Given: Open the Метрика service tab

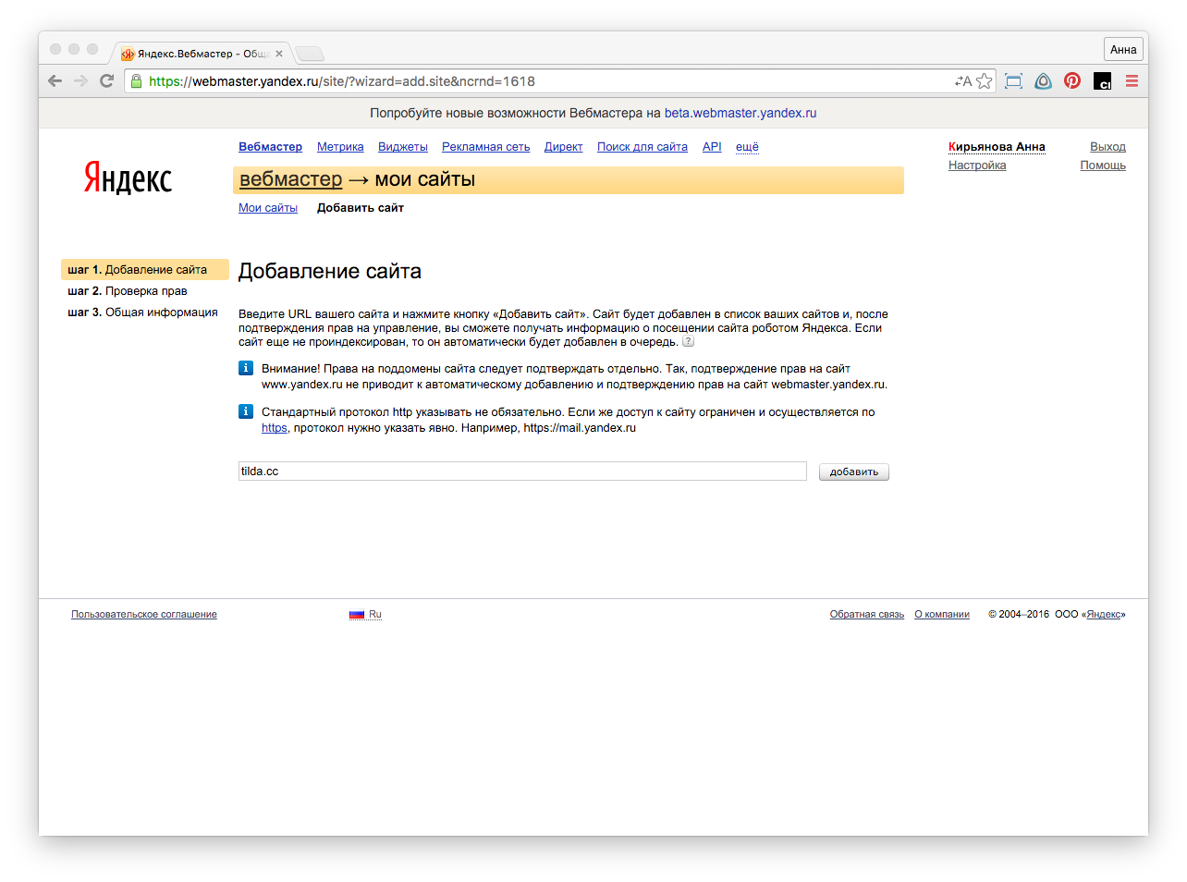Looking at the screenshot, I should [340, 147].
